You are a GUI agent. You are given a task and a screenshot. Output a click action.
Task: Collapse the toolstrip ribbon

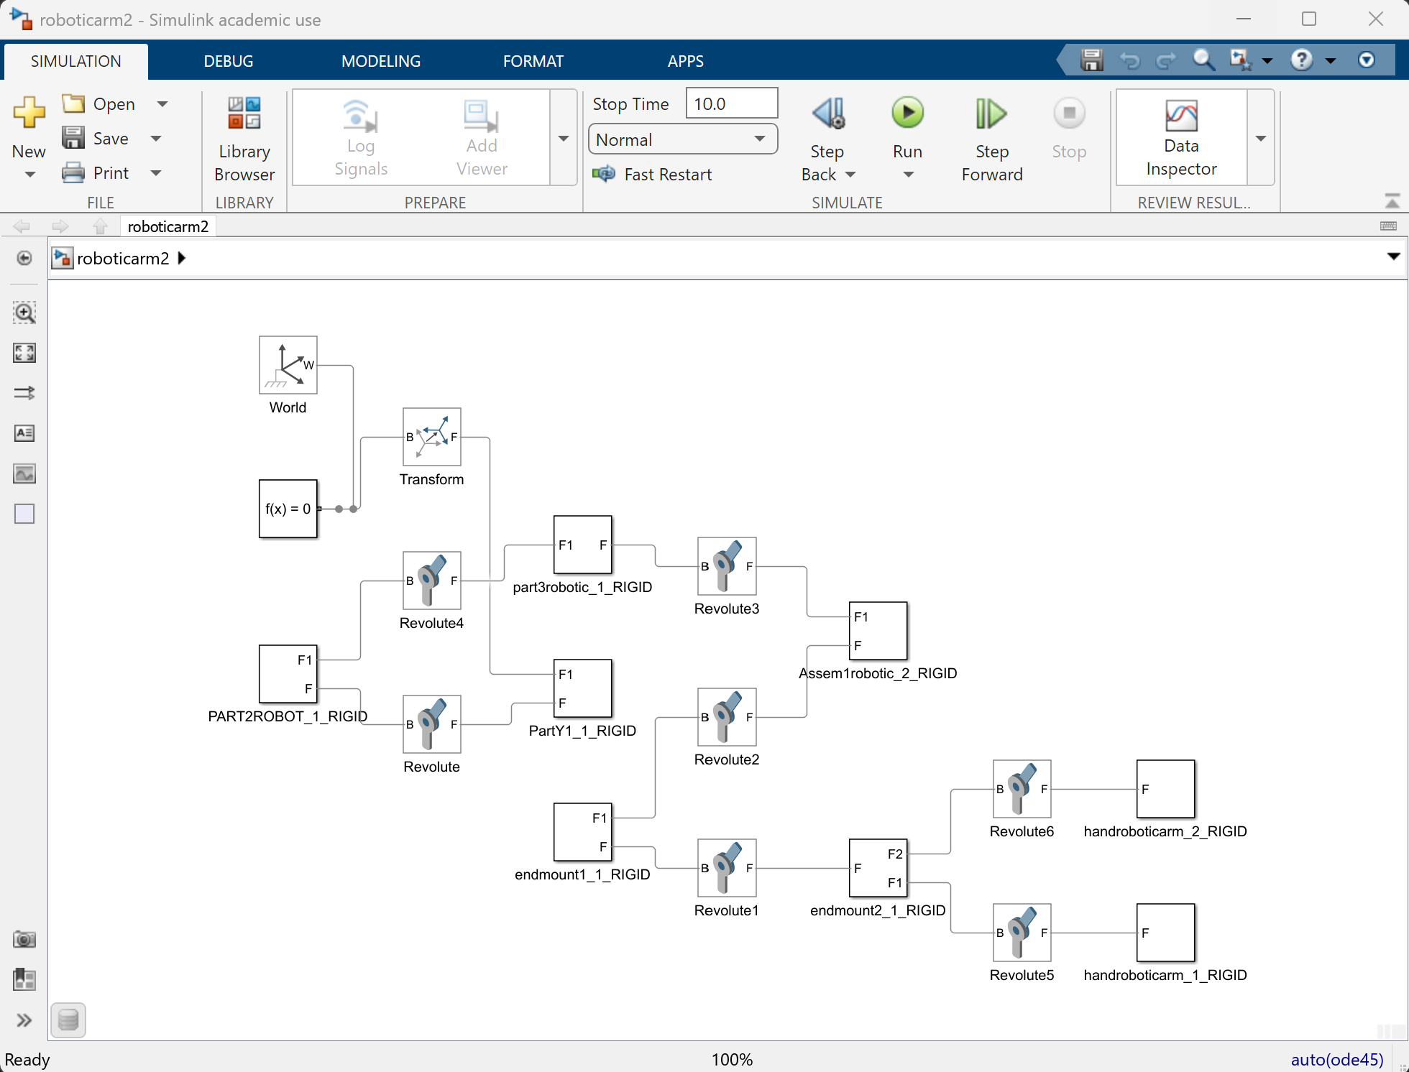1392,201
